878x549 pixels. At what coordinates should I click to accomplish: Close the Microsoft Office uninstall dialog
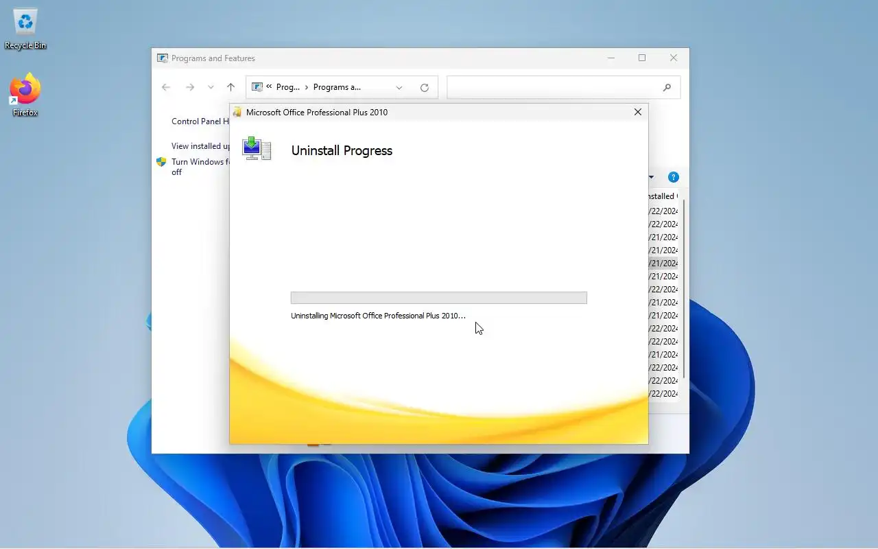click(x=638, y=112)
